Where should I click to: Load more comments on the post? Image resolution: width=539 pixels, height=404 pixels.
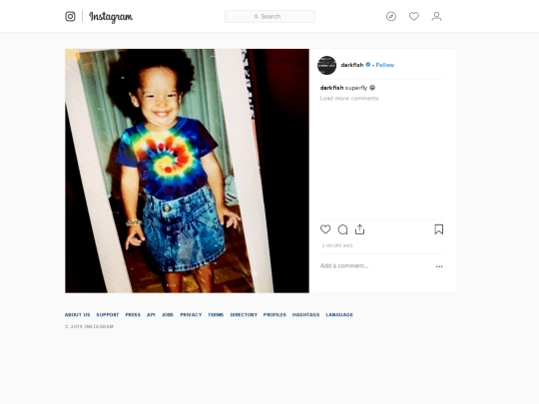(349, 98)
